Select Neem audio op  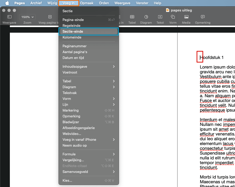(89, 145)
